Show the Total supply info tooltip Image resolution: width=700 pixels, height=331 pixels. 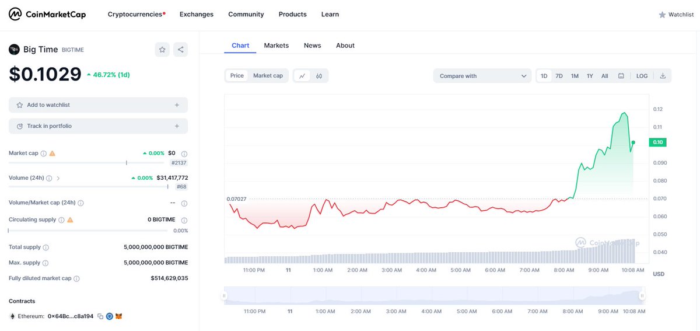46,248
